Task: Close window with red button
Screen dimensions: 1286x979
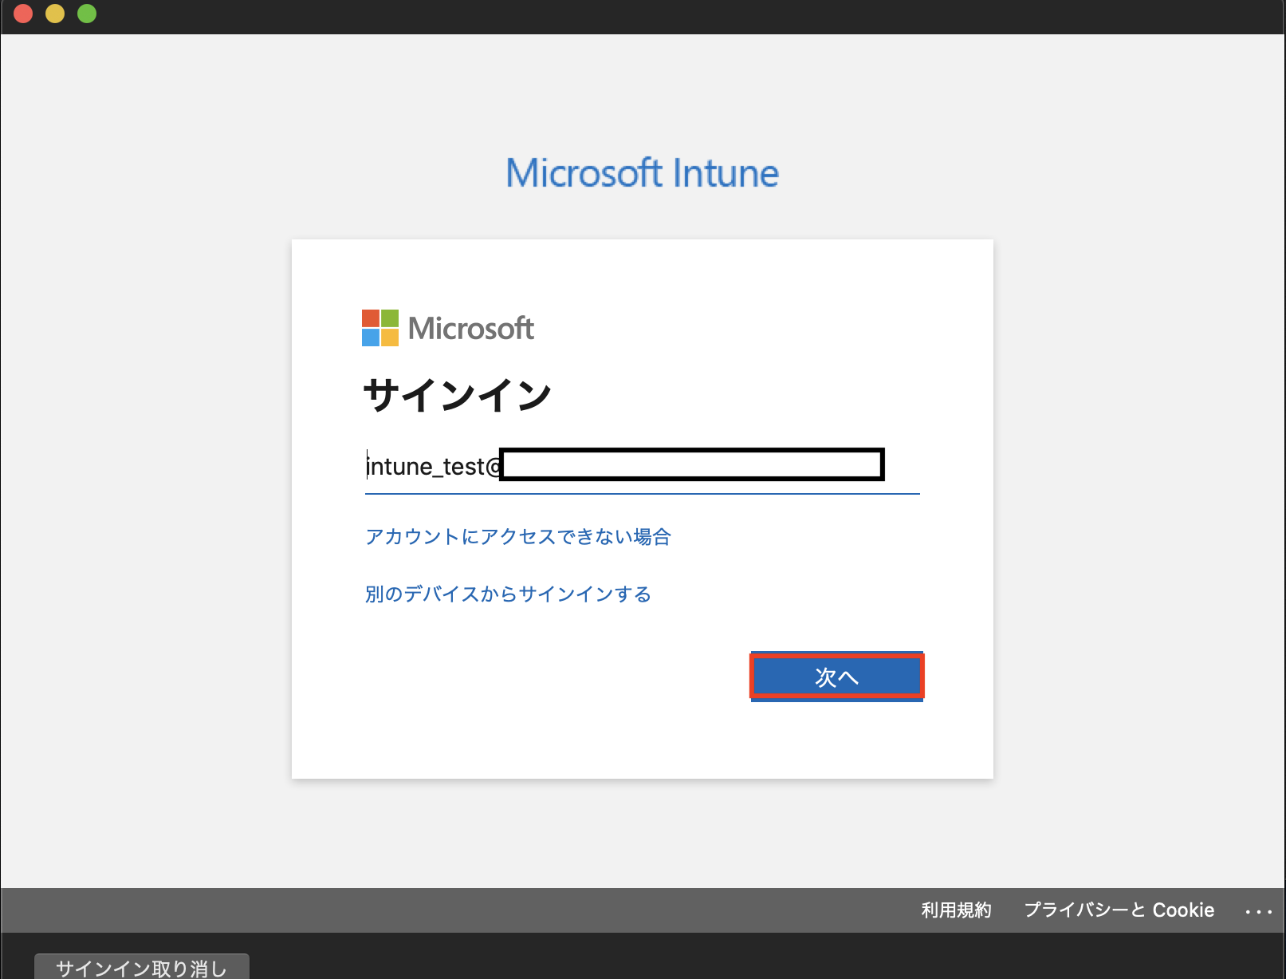Action: point(23,14)
